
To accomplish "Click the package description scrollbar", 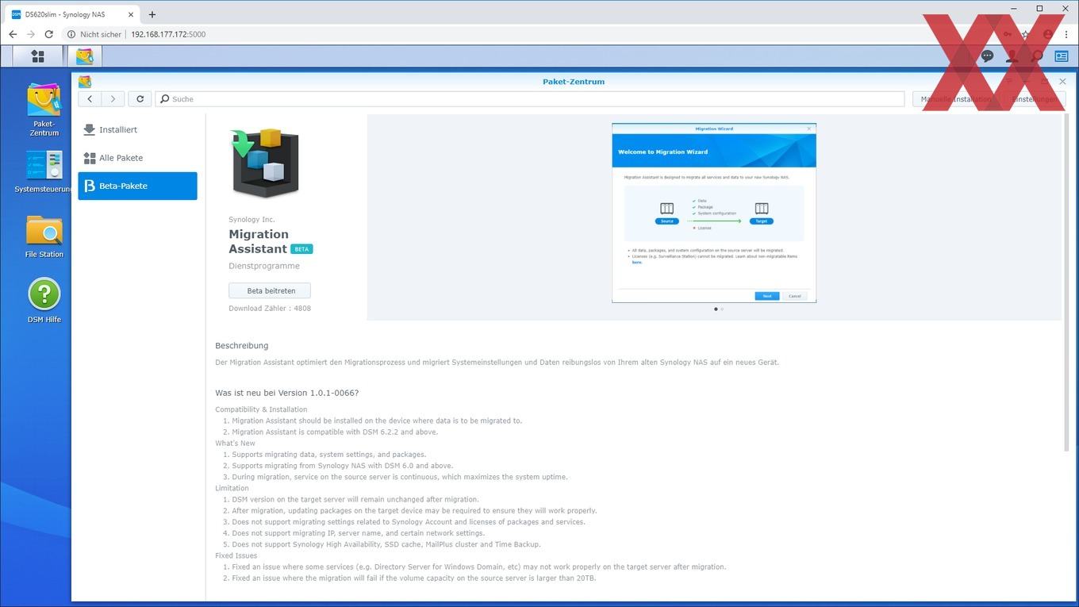I will (1066, 282).
